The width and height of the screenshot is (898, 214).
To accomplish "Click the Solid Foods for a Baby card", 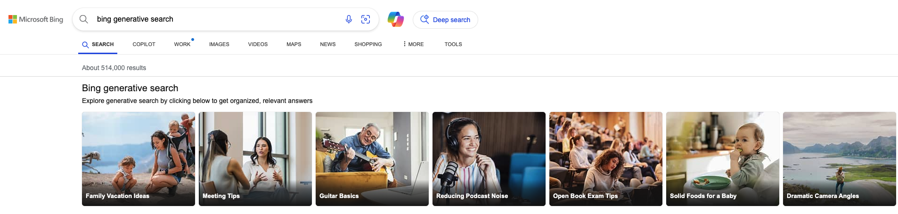I will click(723, 159).
